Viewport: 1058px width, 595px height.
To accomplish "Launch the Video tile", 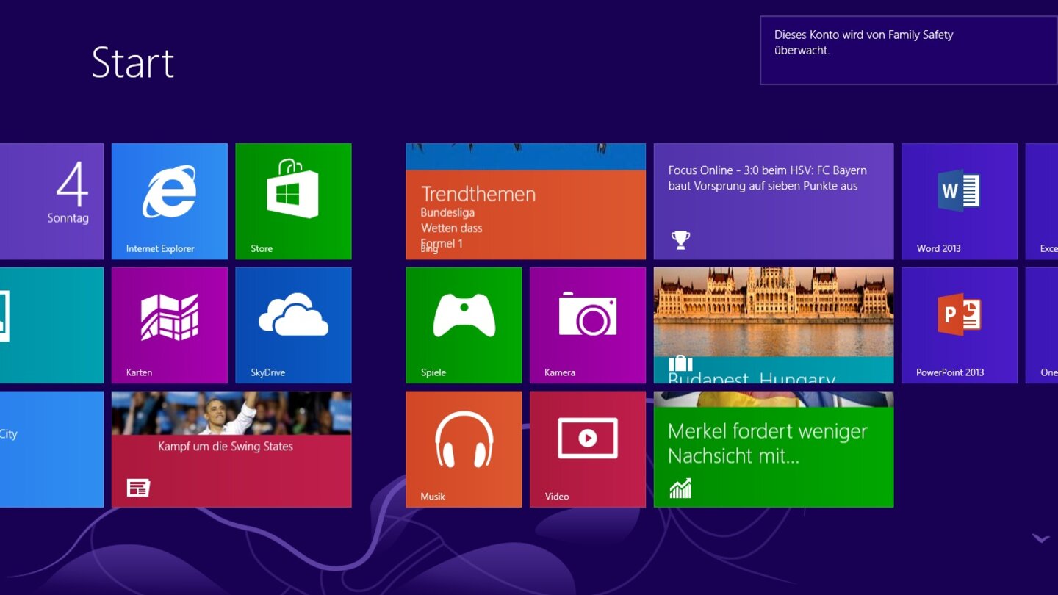I will [588, 450].
